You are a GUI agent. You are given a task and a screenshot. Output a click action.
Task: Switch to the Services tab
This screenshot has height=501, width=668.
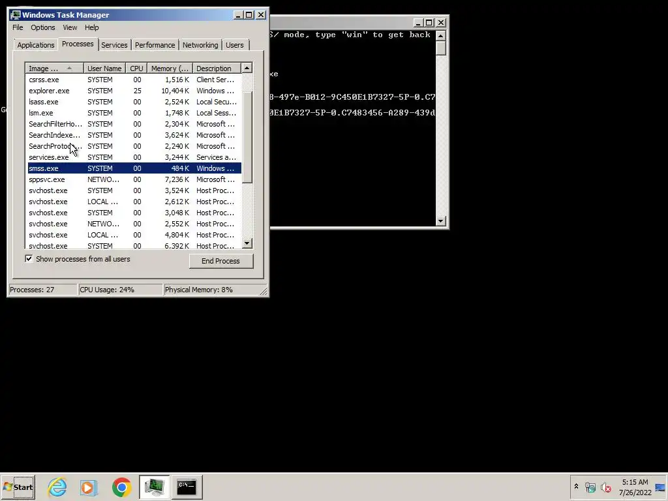114,45
